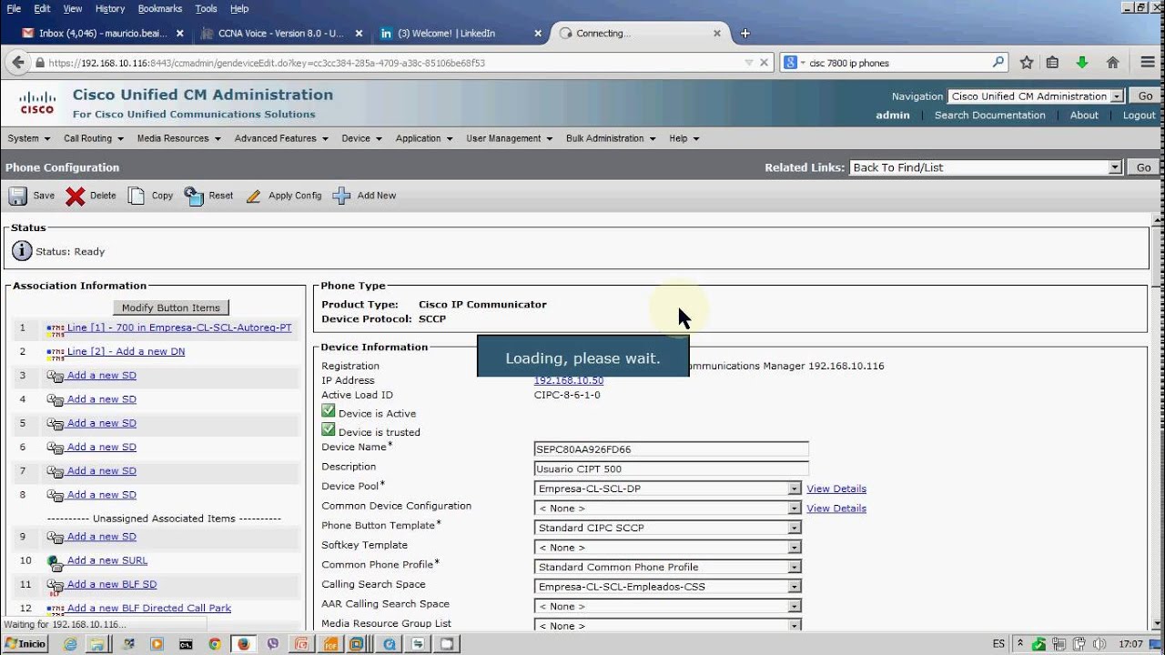
Task: Click the Go button beside Navigation
Action: 1145,96
